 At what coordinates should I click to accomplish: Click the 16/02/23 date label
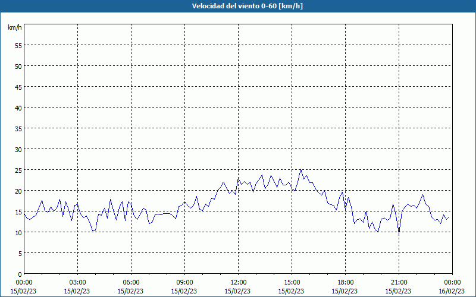tap(452, 291)
